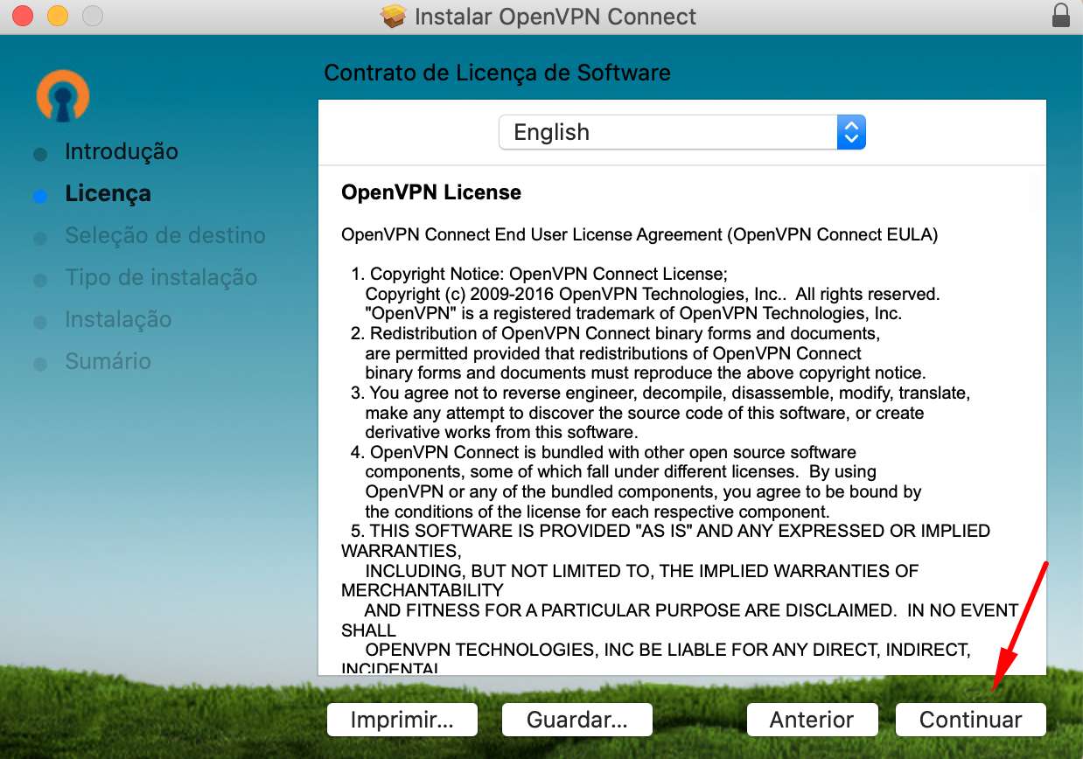Print the license with Imprimir...
1083x759 pixels.
402,720
